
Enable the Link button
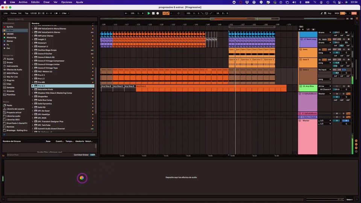click(x=6, y=14)
